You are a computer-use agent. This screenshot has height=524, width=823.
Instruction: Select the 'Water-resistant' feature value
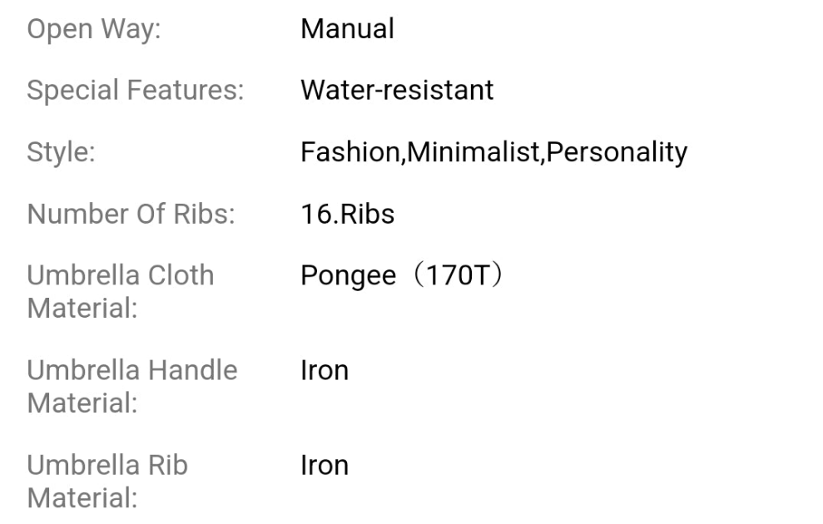(397, 90)
